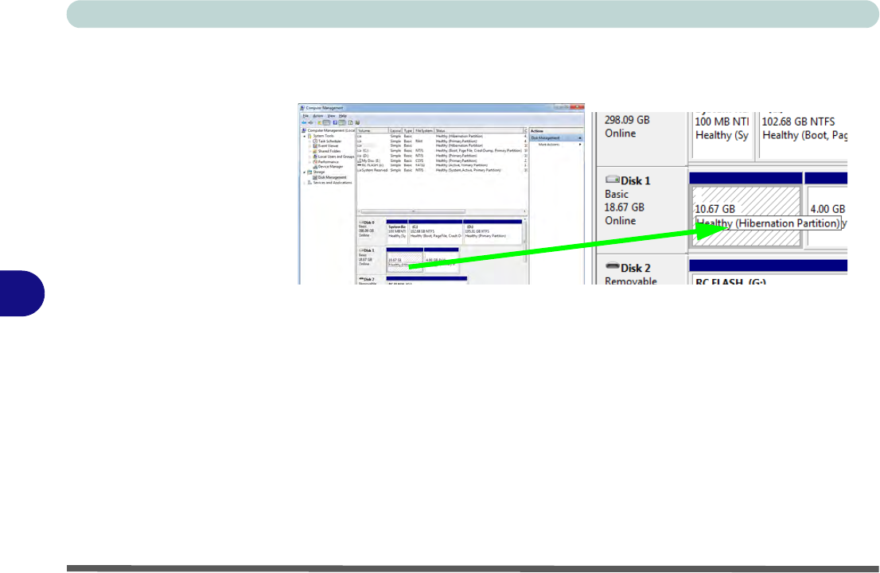The height and width of the screenshot is (573, 880).
Task: Click the blue Help toolbar icon
Action: [335, 122]
